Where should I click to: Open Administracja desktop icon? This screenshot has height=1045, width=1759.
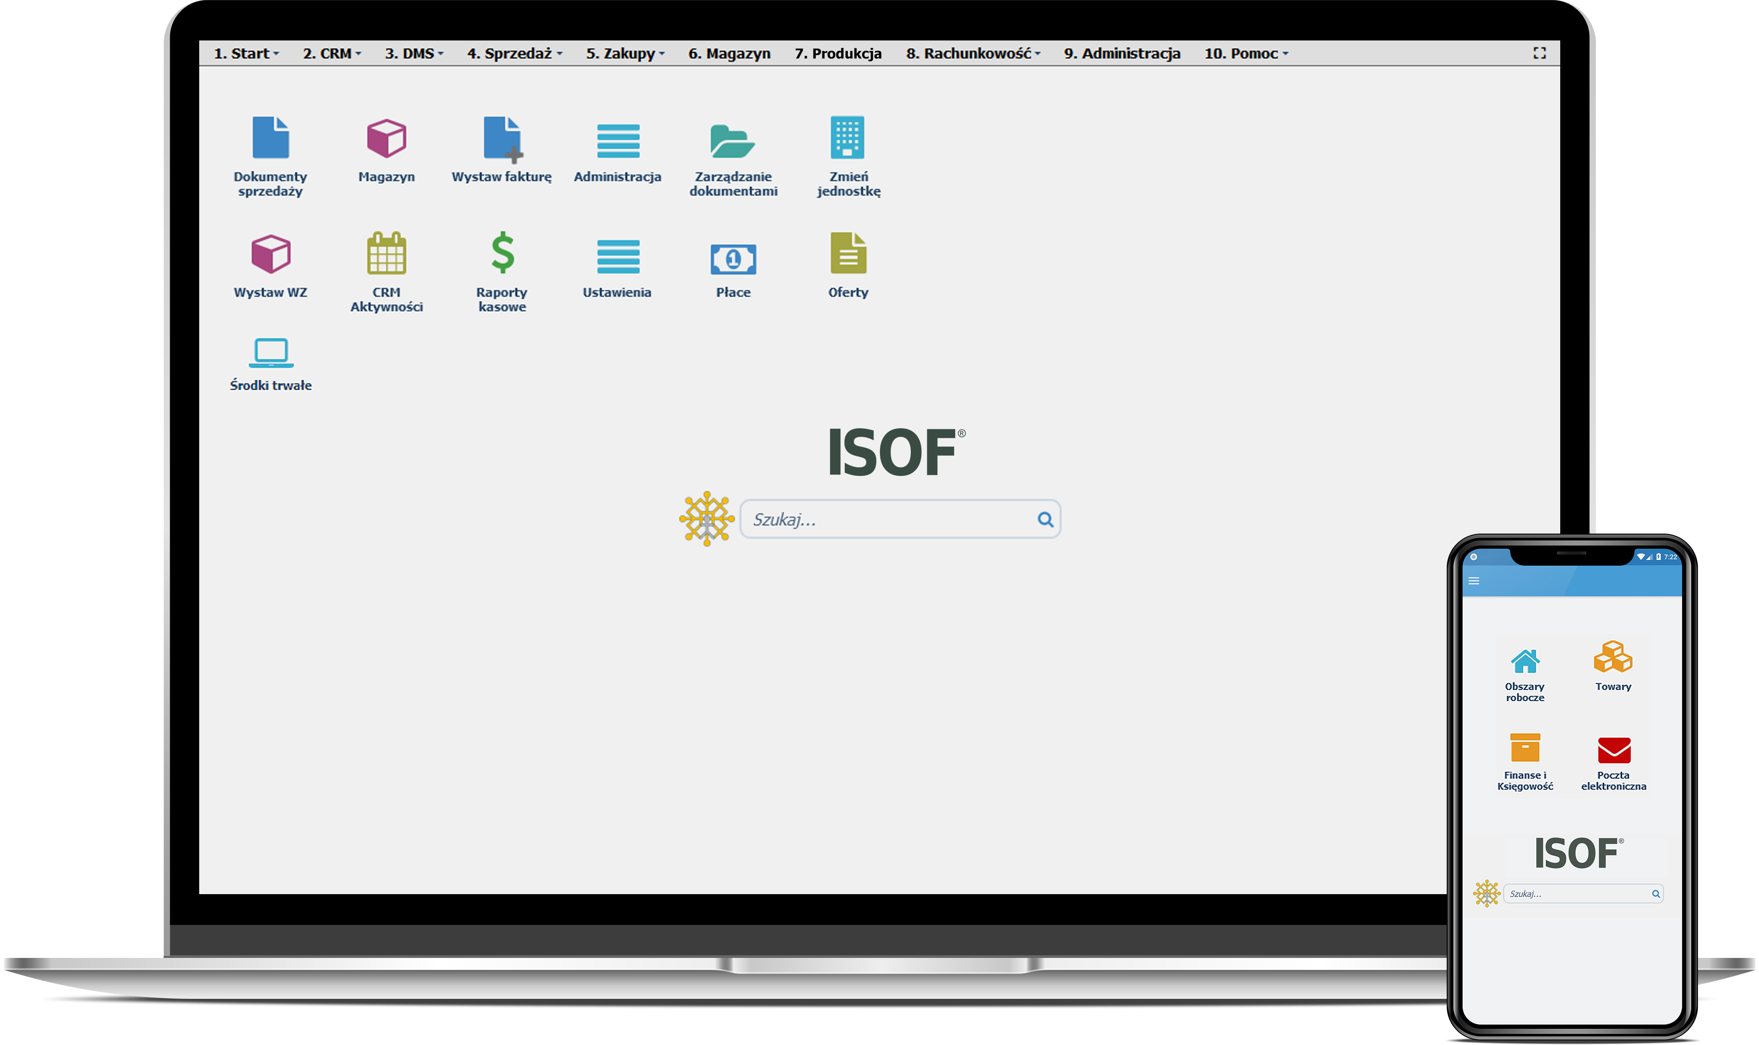618,140
